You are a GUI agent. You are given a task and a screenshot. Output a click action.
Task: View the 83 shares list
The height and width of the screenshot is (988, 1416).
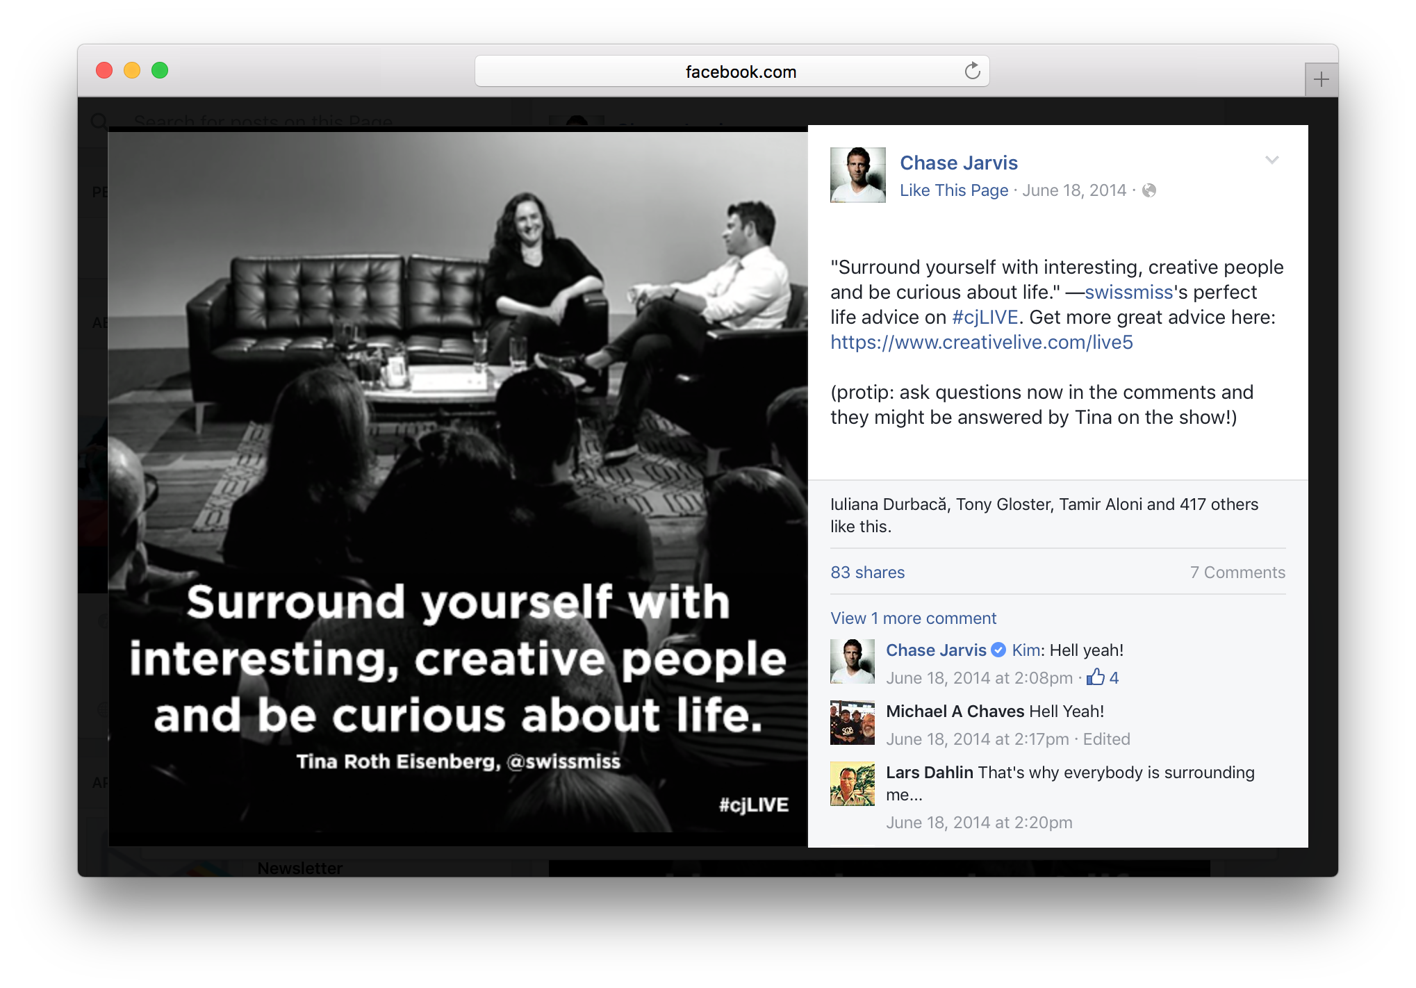click(x=867, y=573)
